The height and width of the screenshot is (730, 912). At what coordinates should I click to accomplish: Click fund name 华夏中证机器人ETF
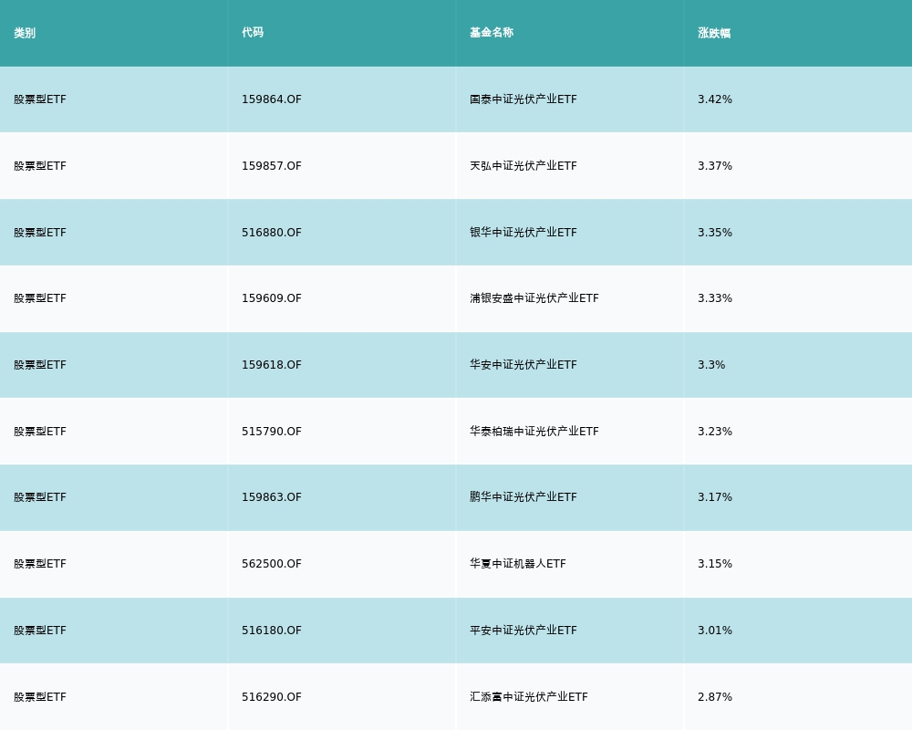coord(518,564)
